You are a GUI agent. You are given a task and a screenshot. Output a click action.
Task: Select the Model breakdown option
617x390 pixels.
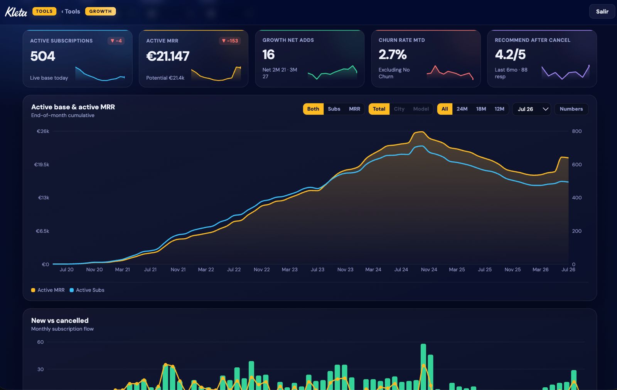point(421,109)
